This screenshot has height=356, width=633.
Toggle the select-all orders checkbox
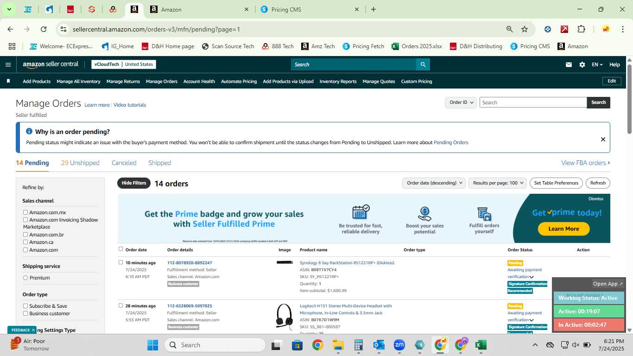click(121, 249)
